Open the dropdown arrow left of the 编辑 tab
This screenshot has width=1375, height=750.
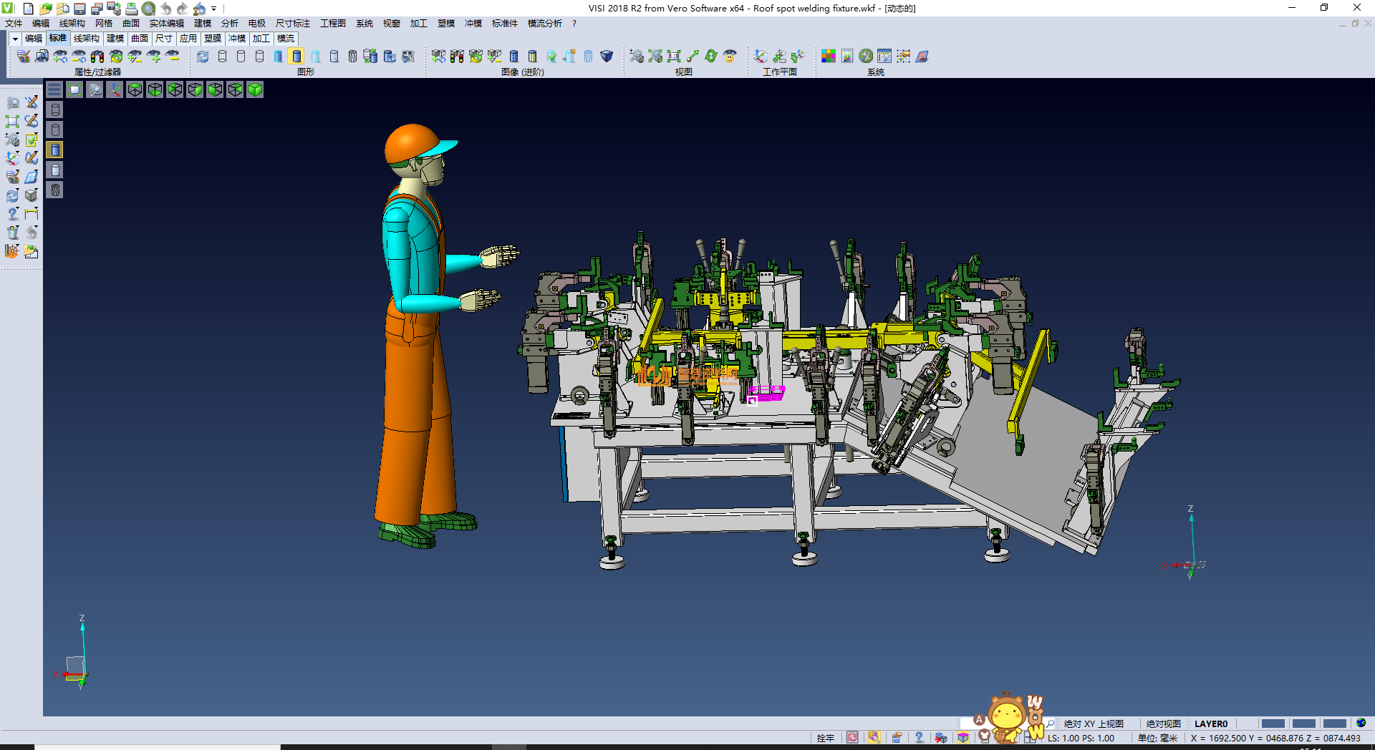coord(14,39)
